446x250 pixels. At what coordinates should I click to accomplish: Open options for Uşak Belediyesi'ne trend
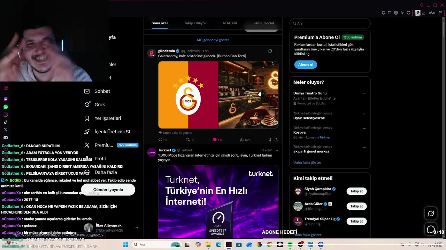[364, 114]
